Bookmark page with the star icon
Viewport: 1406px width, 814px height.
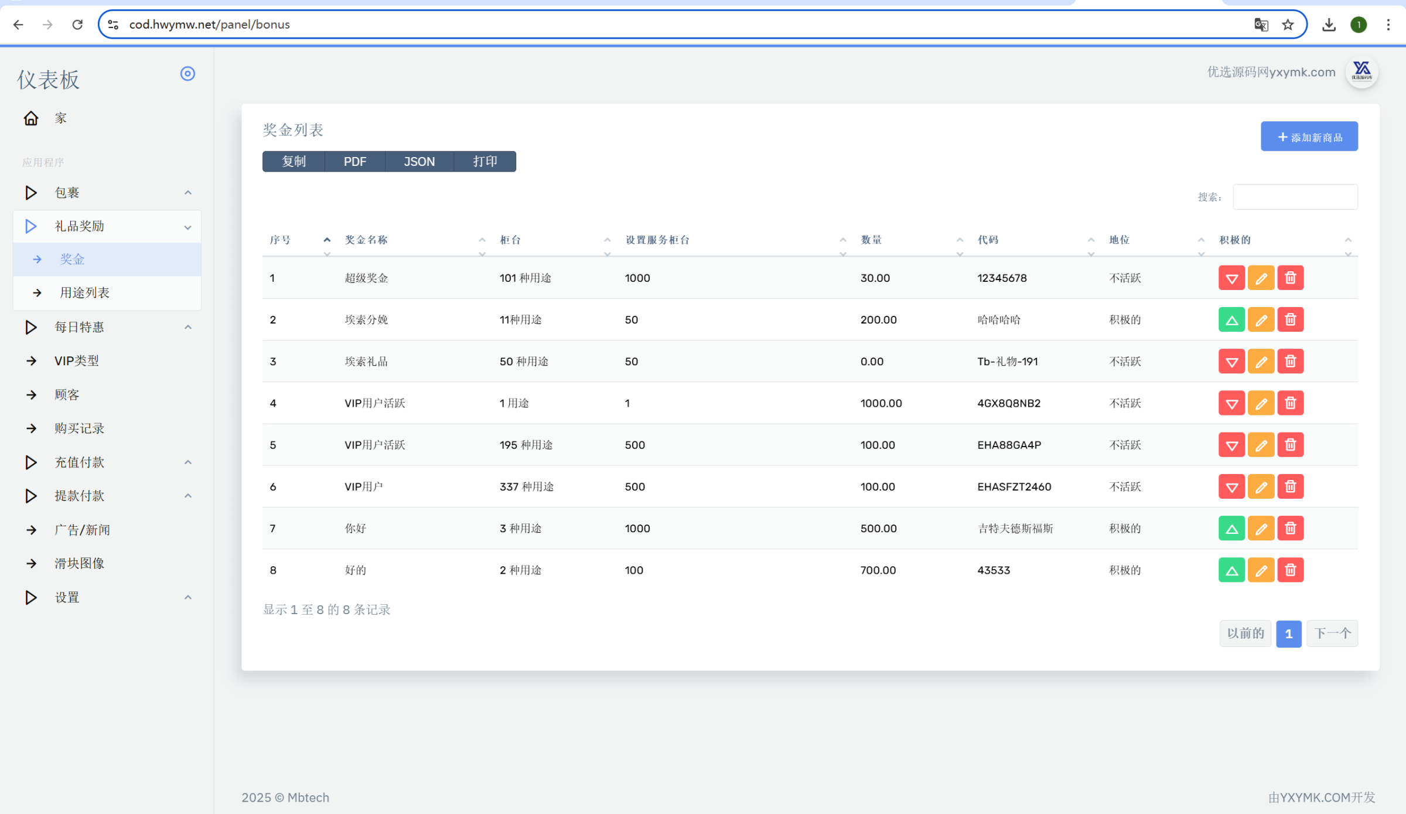pyautogui.click(x=1288, y=25)
